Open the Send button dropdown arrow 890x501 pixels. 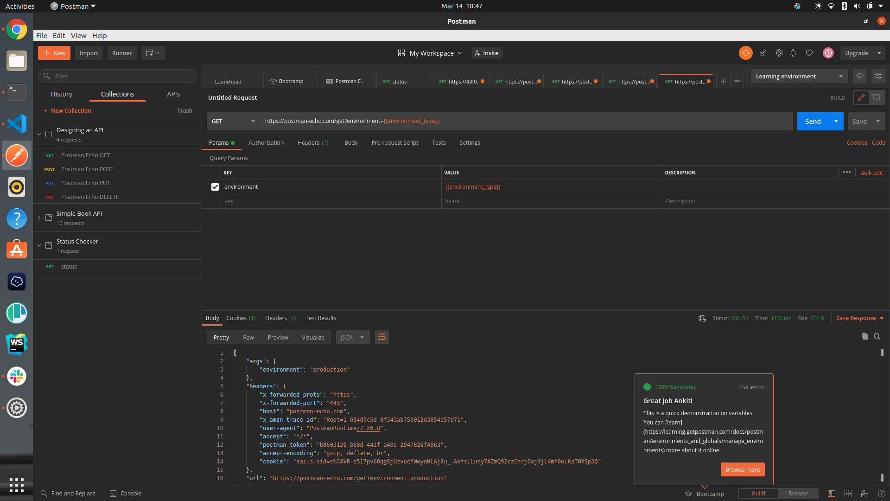point(836,121)
